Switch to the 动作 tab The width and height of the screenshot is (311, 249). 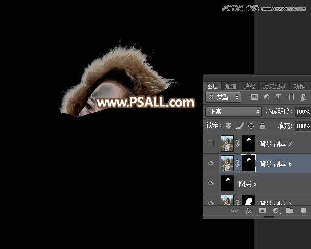point(299,86)
